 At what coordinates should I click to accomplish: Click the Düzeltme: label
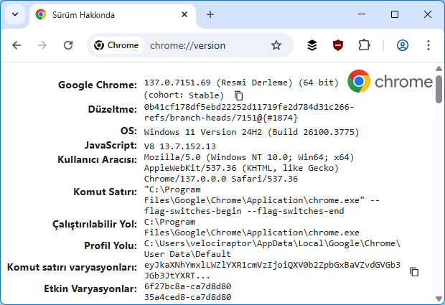pos(113,109)
